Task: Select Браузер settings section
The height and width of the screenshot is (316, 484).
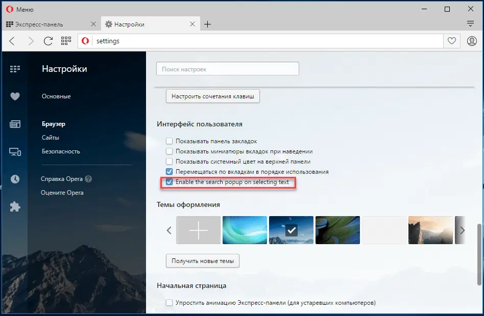Action: (x=54, y=124)
